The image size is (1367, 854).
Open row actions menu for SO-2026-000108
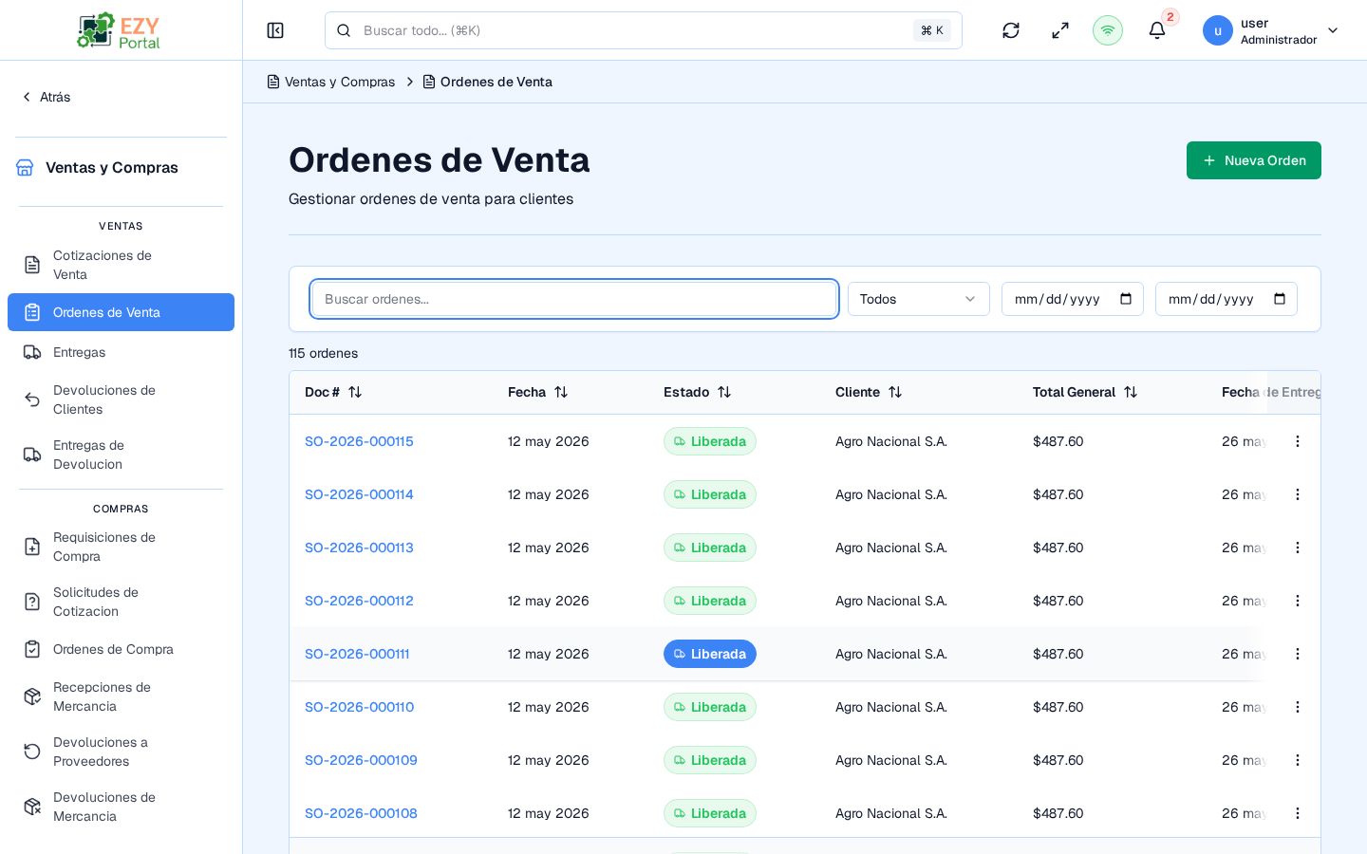tap(1298, 813)
